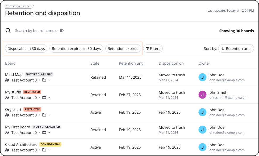
Task: Enable the Retention expired filter chip
Action: point(123,49)
